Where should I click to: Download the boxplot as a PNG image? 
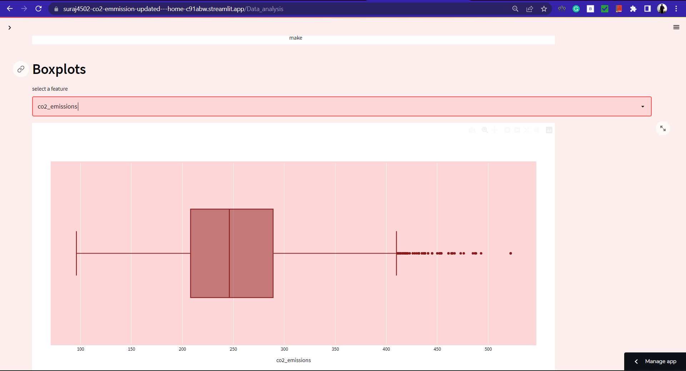coord(472,130)
